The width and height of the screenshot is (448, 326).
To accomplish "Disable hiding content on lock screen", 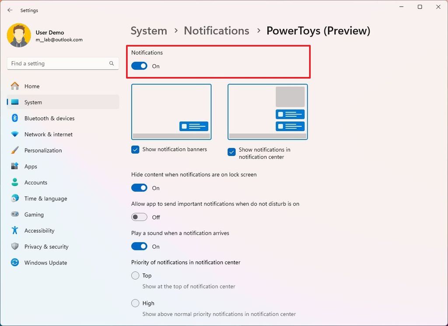I will (x=139, y=187).
